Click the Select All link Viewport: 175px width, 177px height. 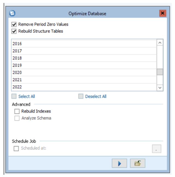(x=27, y=96)
